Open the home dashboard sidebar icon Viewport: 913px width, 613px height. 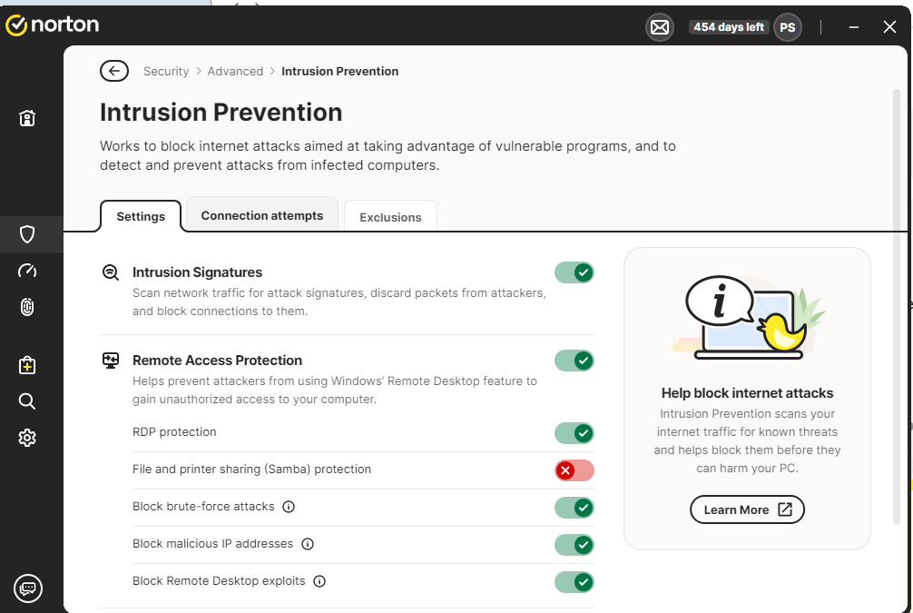point(27,118)
